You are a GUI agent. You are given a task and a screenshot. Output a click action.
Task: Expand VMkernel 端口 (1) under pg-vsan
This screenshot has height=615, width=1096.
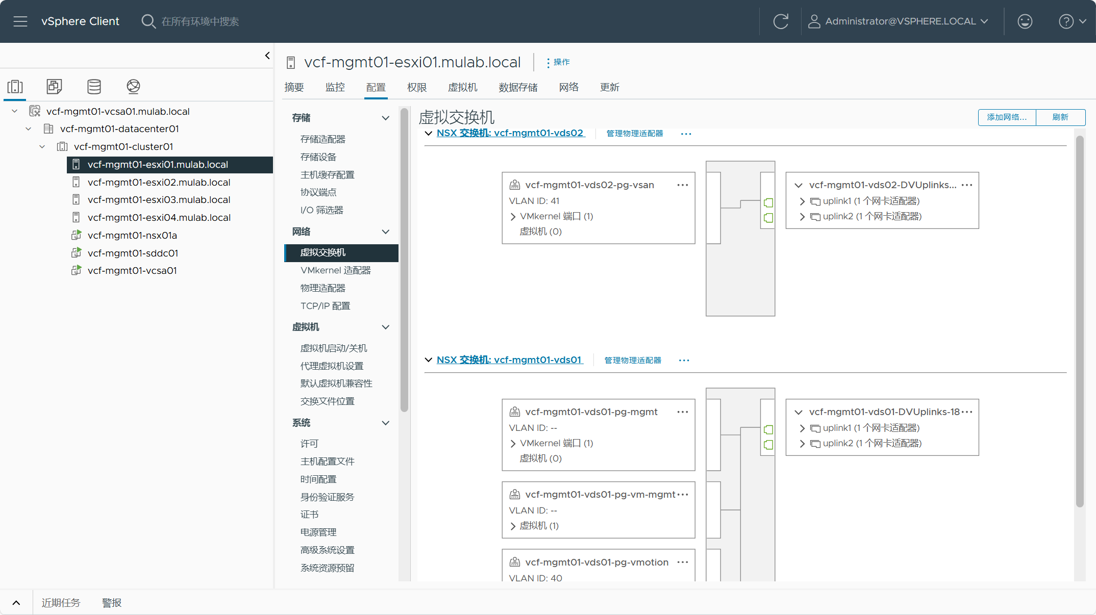513,217
